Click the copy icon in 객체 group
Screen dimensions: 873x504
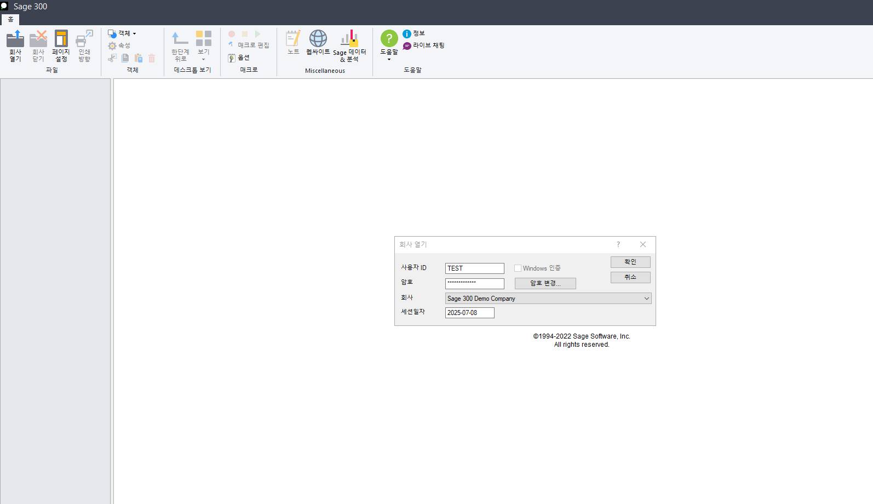tap(125, 58)
